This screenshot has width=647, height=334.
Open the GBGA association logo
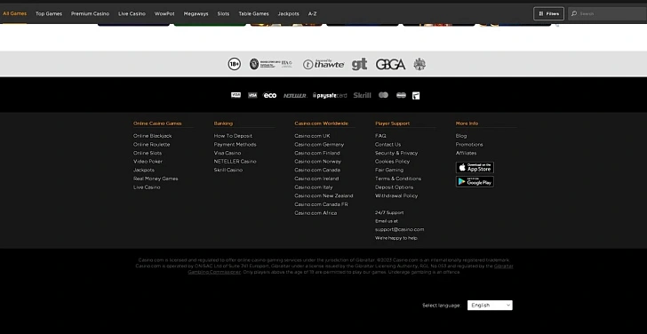(390, 64)
